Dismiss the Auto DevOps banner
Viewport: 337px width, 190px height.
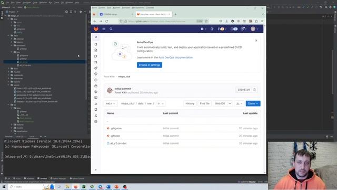pos(256,41)
